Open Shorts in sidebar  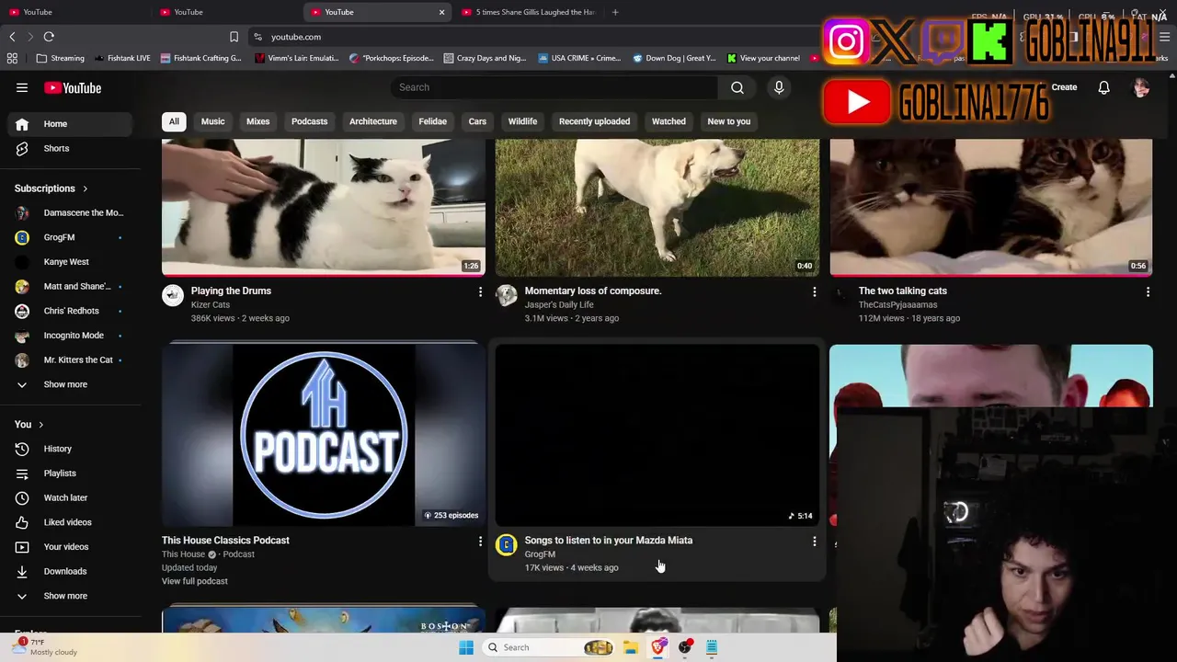[70, 148]
